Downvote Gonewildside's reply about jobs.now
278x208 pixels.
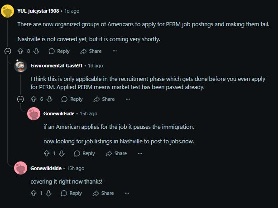click(62, 153)
